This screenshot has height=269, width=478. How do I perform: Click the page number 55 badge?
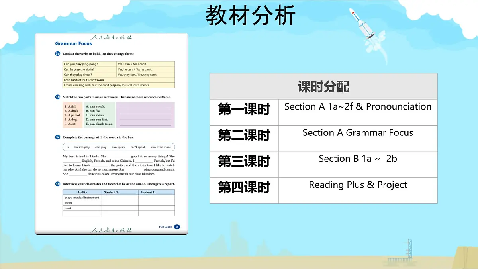pyautogui.click(x=178, y=226)
